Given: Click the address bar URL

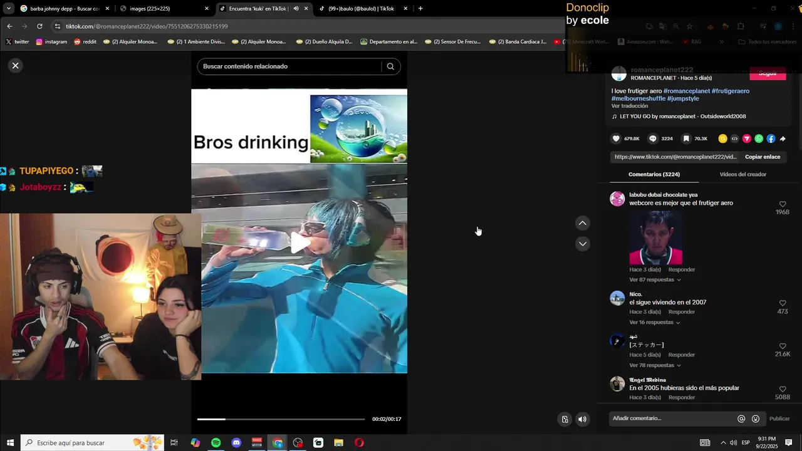Looking at the screenshot, I should (x=147, y=26).
